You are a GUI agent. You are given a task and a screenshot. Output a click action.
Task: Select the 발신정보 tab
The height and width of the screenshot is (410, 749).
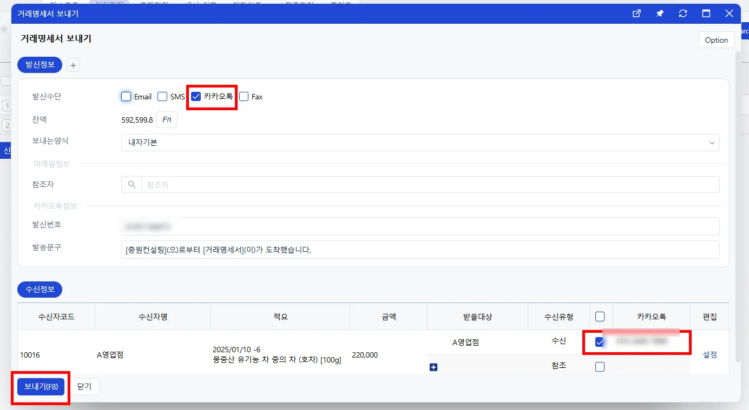(40, 65)
